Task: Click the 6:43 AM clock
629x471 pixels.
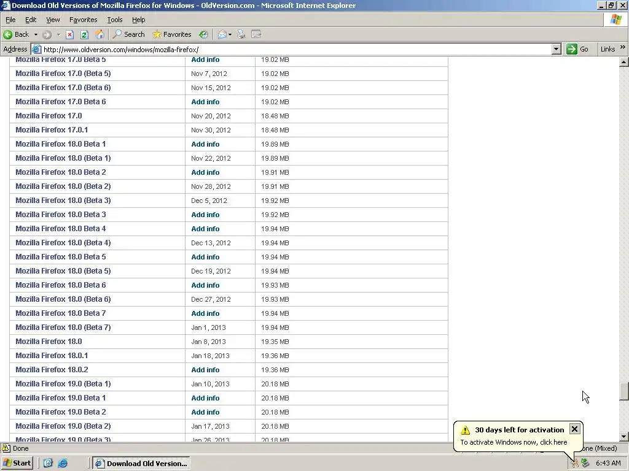Action: tap(608, 463)
